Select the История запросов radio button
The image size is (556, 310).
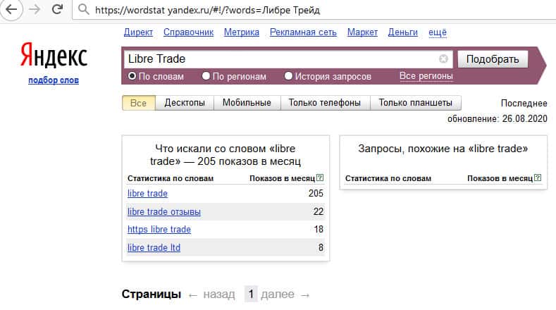coord(288,76)
